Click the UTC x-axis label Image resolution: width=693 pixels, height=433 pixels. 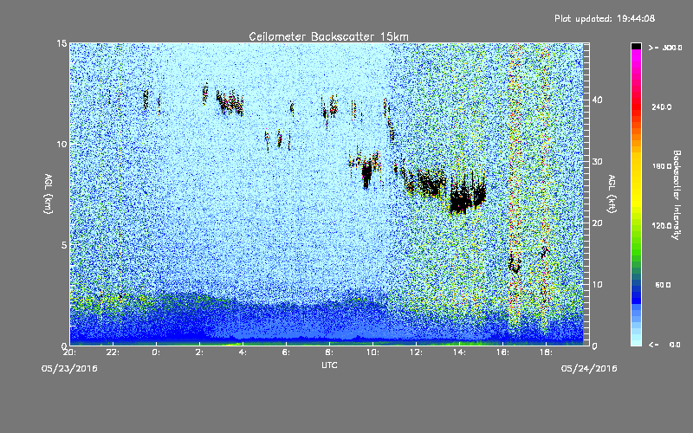(x=329, y=365)
